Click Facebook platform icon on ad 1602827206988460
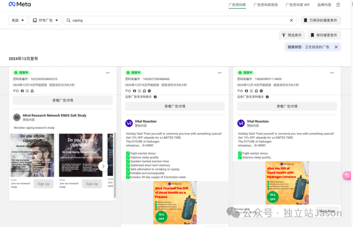353x227 pixels. click(x=134, y=91)
